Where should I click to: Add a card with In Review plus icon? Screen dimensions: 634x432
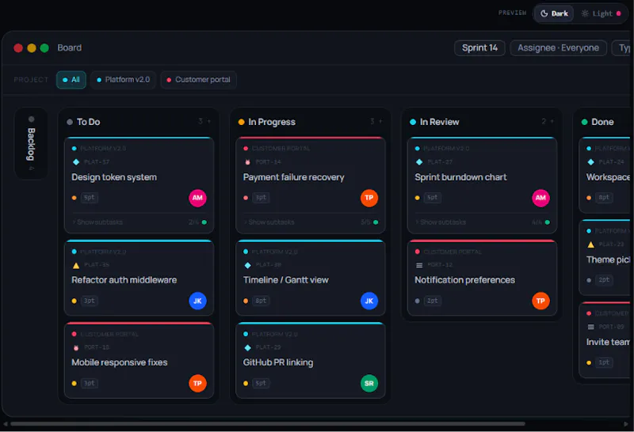click(552, 121)
